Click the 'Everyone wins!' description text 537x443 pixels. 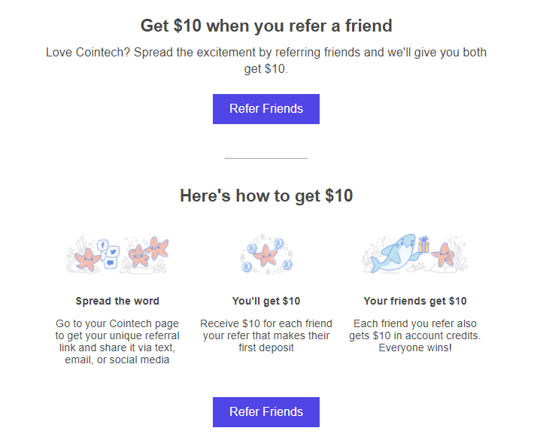click(415, 335)
